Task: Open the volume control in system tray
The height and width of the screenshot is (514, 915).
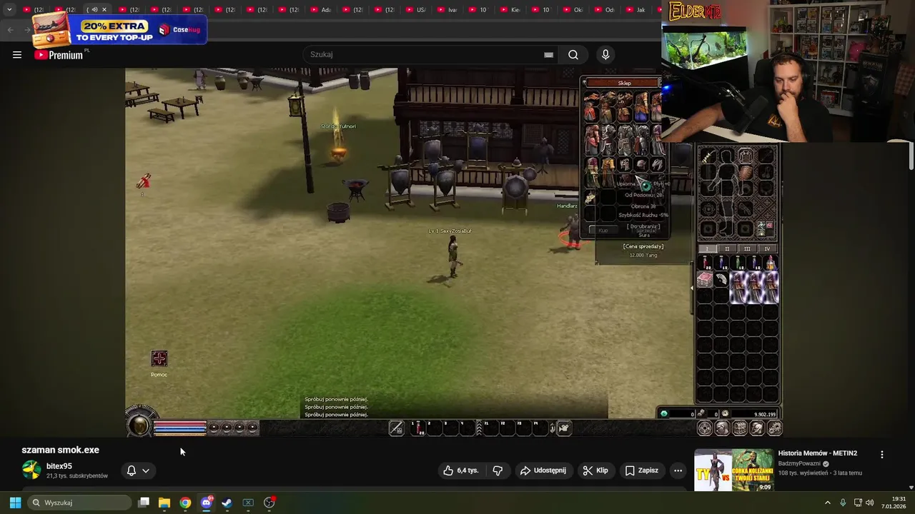Action: [870, 503]
